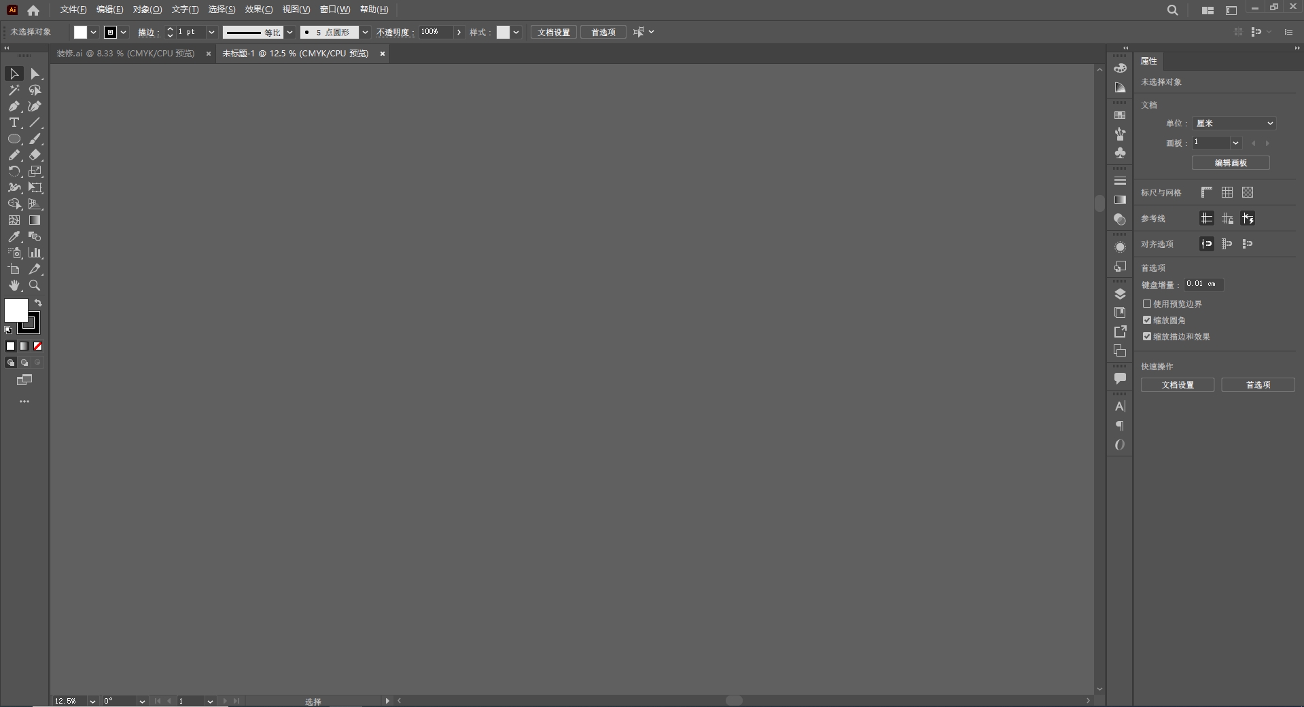Image resolution: width=1304 pixels, height=707 pixels.
Task: Select the Eraser tool
Action: 35,155
